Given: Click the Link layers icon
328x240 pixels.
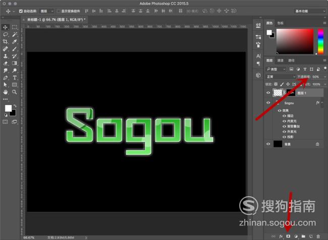Looking at the screenshot, I should (274, 236).
